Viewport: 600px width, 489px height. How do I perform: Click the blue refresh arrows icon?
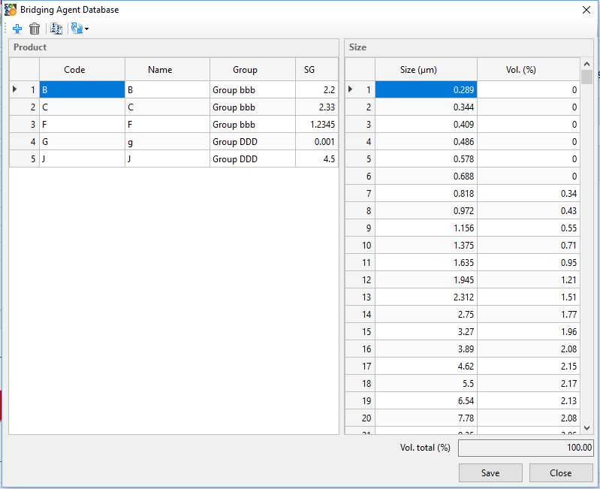tap(76, 29)
